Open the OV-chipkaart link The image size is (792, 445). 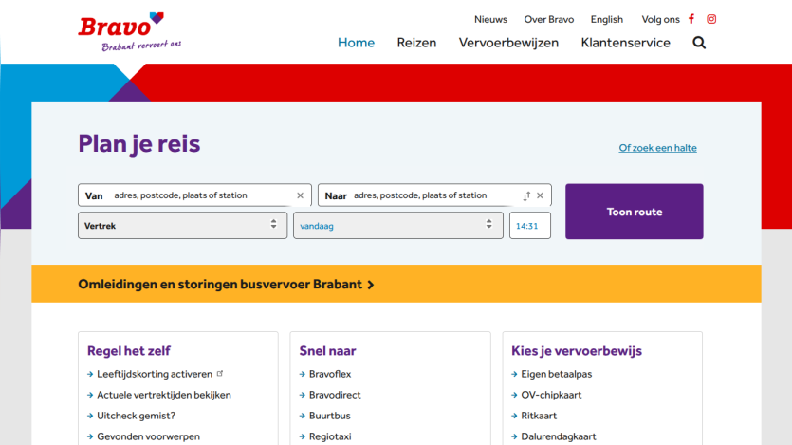551,395
